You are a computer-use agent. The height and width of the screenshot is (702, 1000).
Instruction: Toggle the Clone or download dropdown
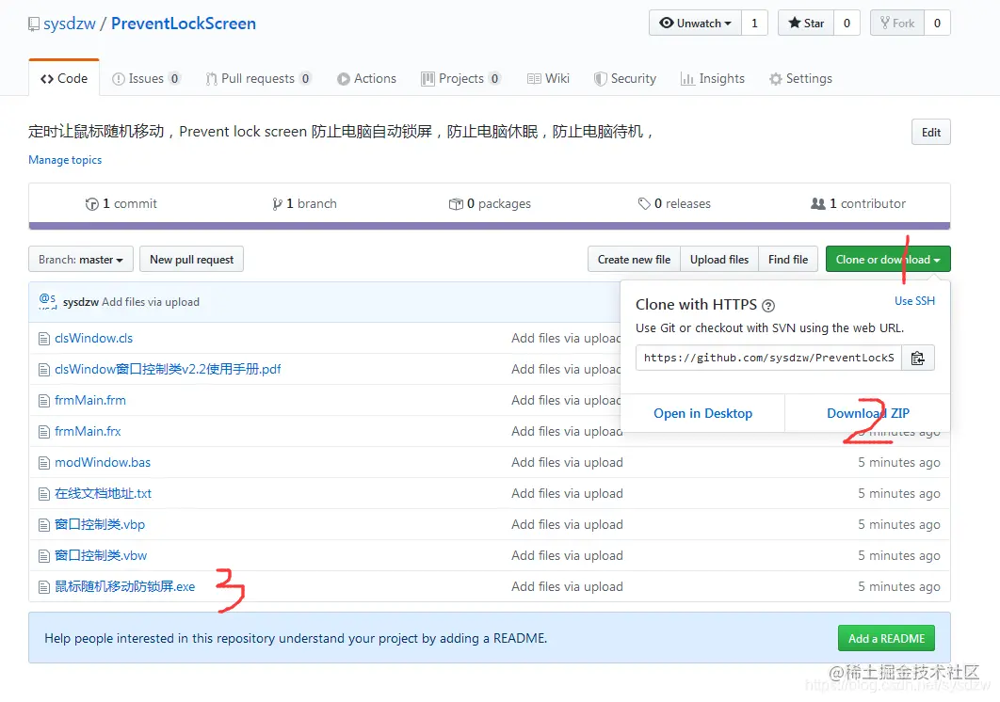(x=888, y=260)
